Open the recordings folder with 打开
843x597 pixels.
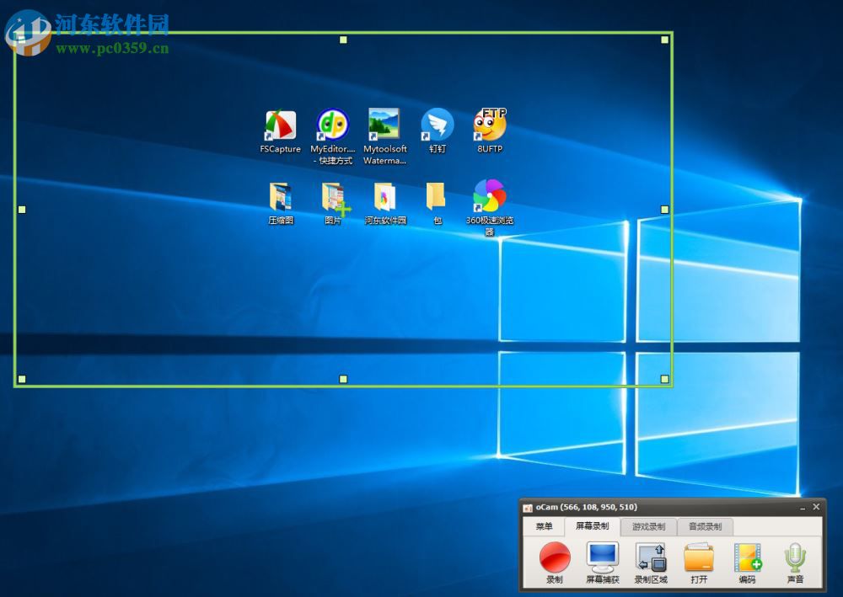698,562
